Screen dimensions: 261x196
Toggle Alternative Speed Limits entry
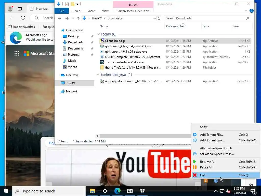point(226,148)
